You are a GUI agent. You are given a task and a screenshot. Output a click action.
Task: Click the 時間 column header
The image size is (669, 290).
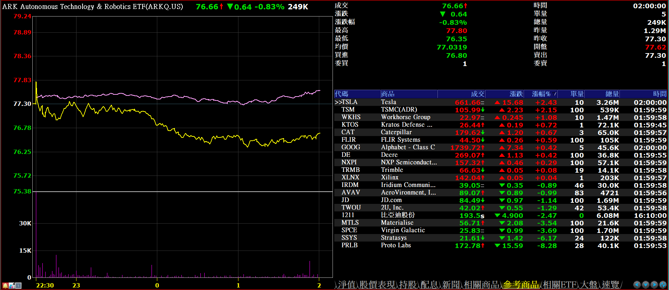pyautogui.click(x=659, y=94)
